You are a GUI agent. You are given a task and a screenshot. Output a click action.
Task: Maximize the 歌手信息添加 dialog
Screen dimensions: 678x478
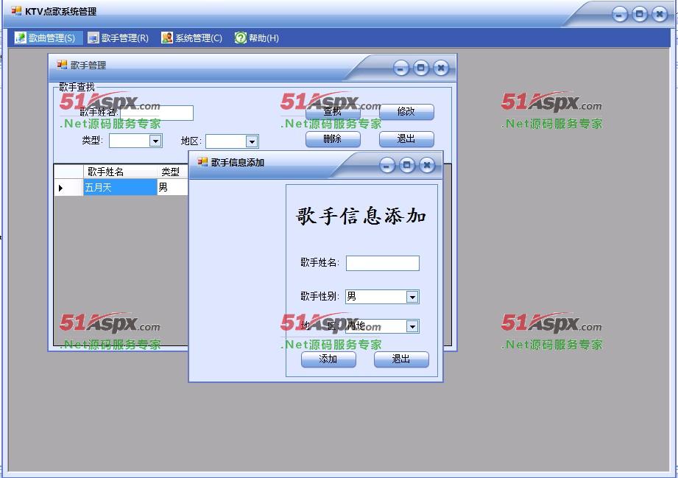407,165
